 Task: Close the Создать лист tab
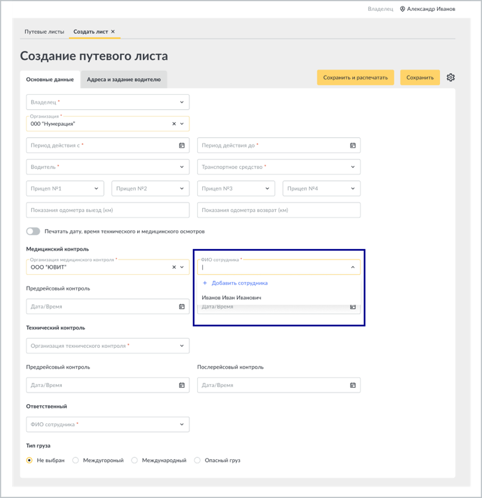click(x=113, y=32)
